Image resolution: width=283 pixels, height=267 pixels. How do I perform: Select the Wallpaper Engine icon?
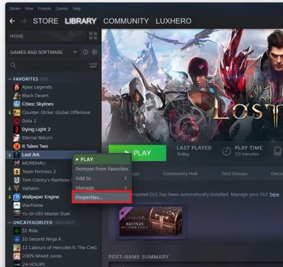tap(17, 197)
